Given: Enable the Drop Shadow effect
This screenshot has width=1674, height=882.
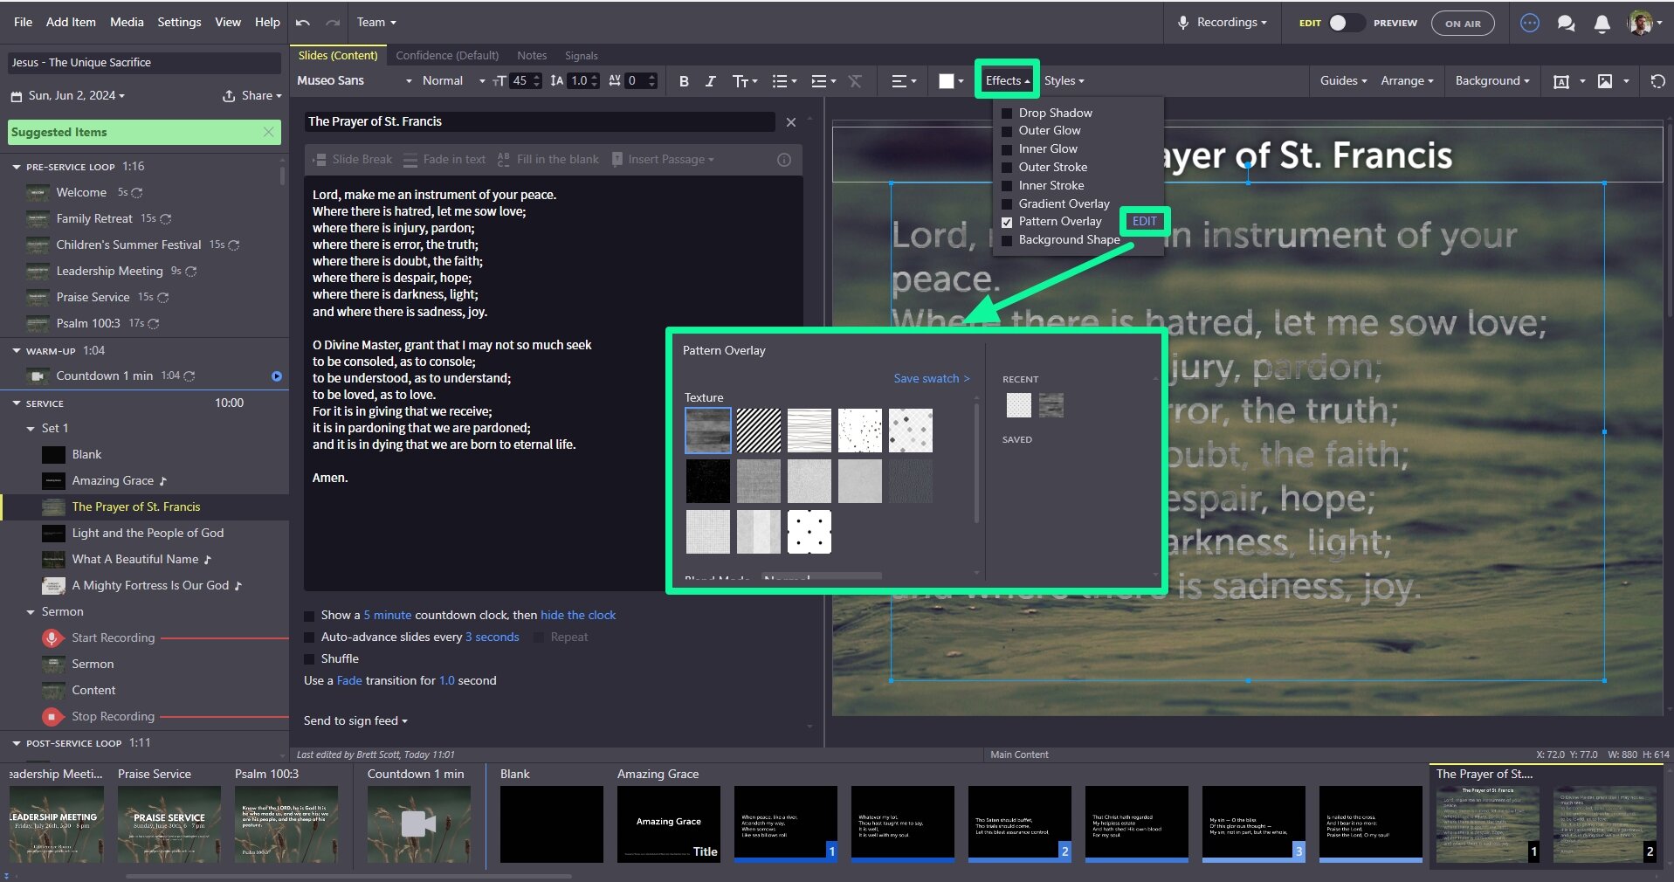Looking at the screenshot, I should point(1007,114).
